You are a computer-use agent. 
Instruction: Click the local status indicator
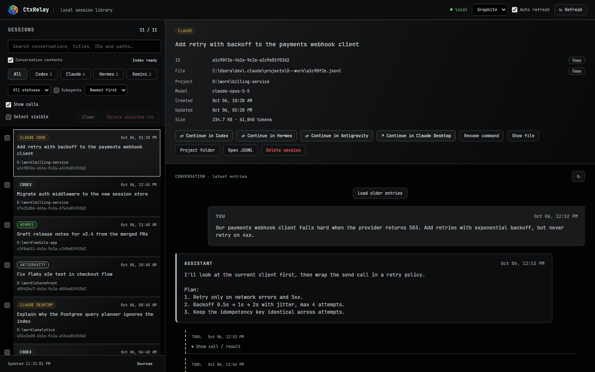[x=459, y=10]
